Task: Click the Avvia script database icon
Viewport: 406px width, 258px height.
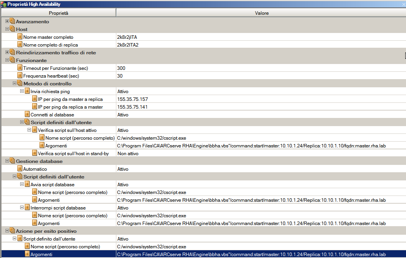Action: click(27, 184)
